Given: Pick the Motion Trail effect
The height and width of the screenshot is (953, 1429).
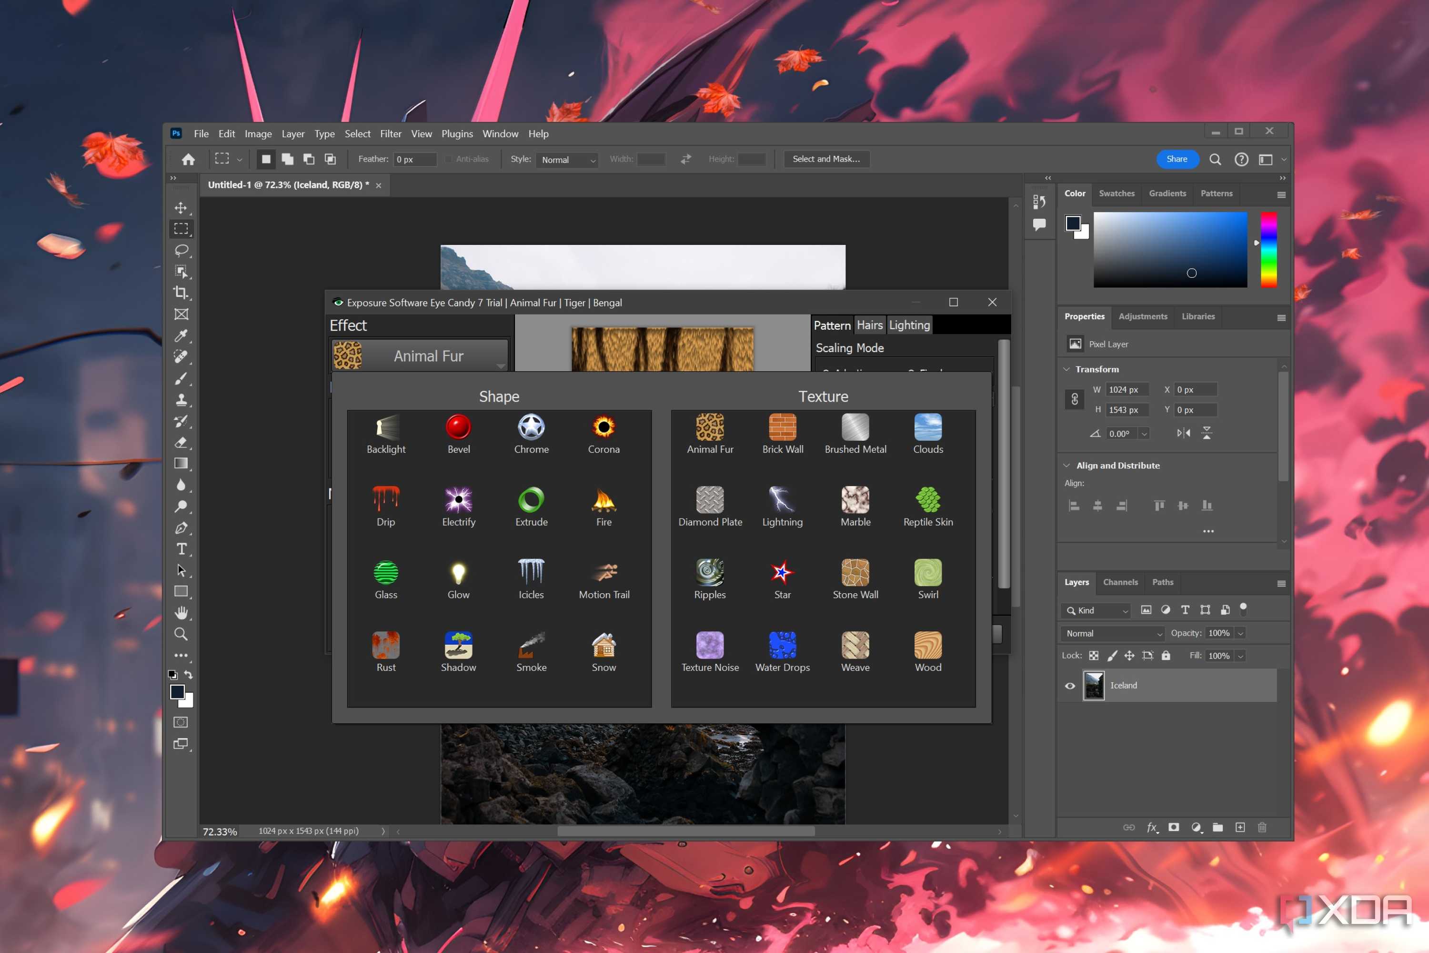Looking at the screenshot, I should [x=604, y=573].
